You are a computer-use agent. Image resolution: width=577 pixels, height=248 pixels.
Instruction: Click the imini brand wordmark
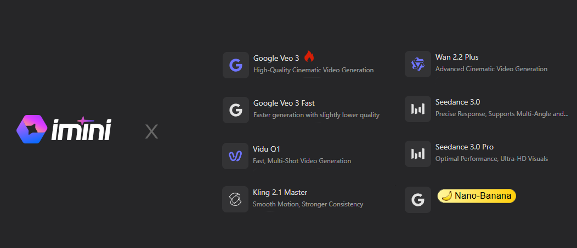pyautogui.click(x=81, y=130)
